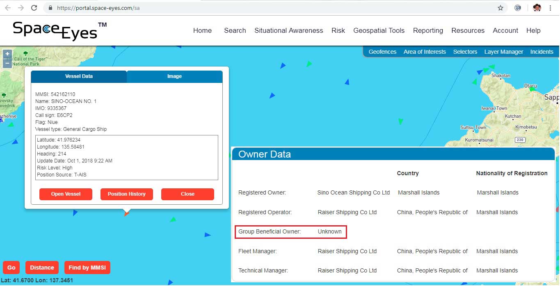Open the Geospatial Tools menu
This screenshot has height=286, width=560.
[x=379, y=30]
